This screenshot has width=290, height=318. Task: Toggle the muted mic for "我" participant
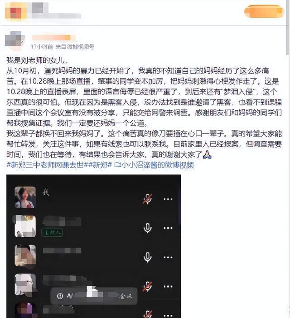coord(147,199)
